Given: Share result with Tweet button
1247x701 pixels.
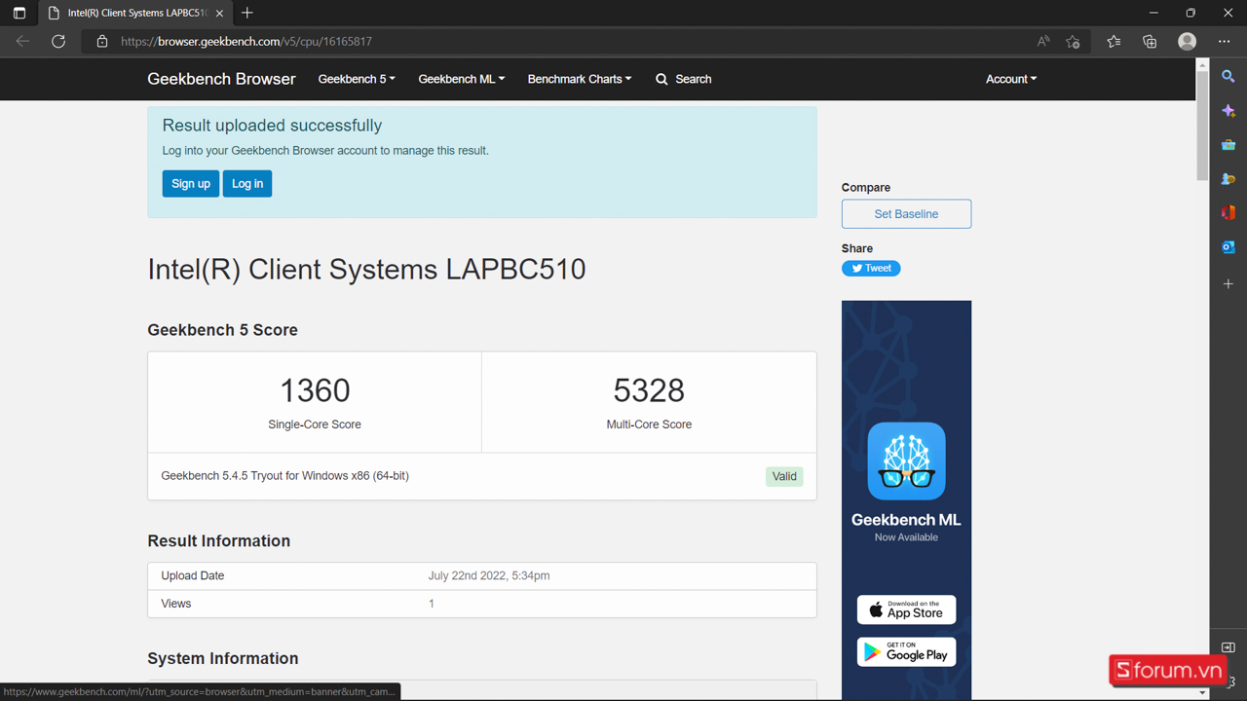Looking at the screenshot, I should point(871,268).
